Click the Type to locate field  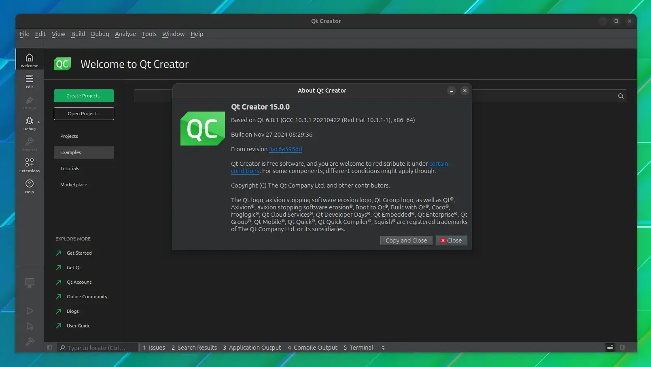click(97, 348)
